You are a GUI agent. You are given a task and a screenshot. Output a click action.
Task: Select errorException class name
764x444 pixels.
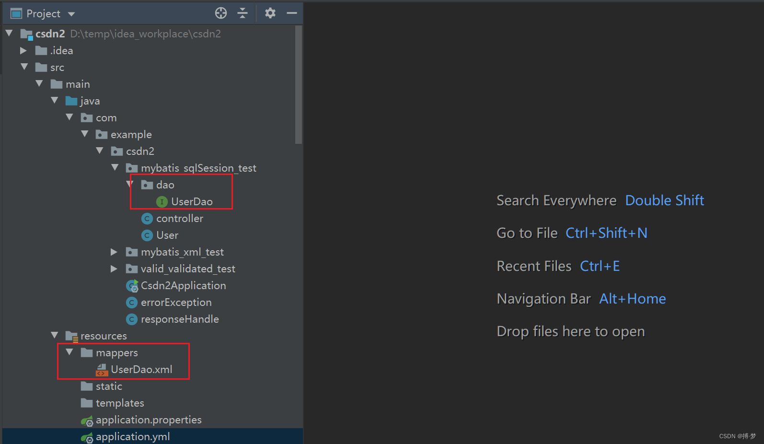click(x=176, y=303)
